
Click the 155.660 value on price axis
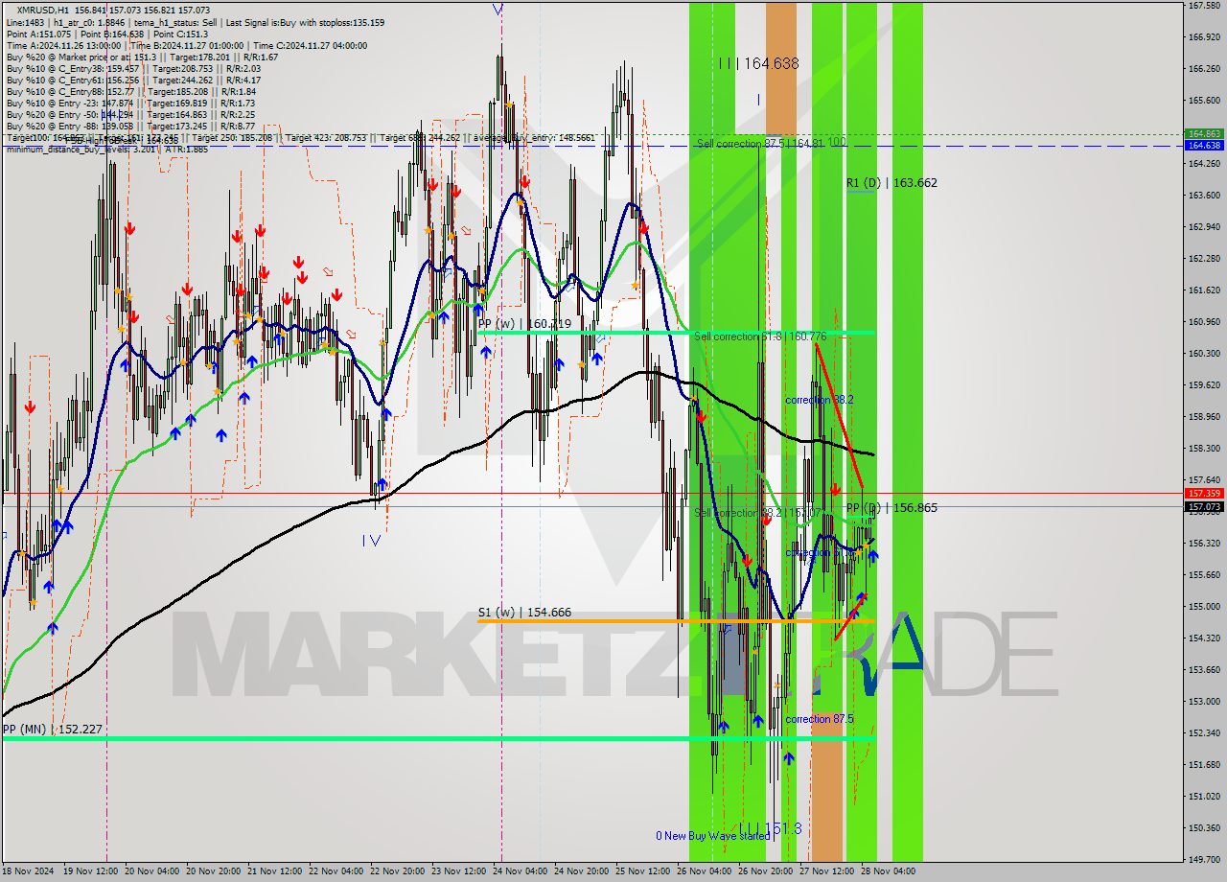[x=1203, y=575]
